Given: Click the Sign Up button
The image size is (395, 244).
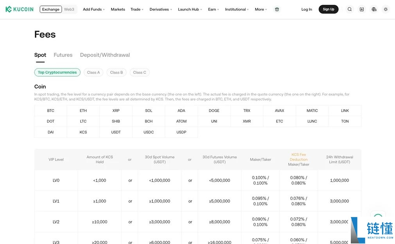Looking at the screenshot, I should tap(329, 9).
